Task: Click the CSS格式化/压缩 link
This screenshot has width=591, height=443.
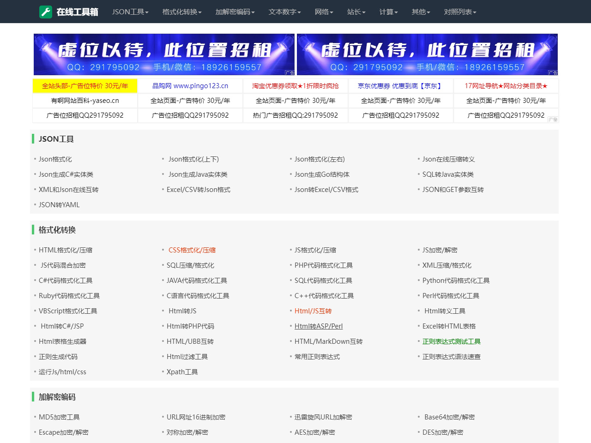Action: (x=192, y=250)
